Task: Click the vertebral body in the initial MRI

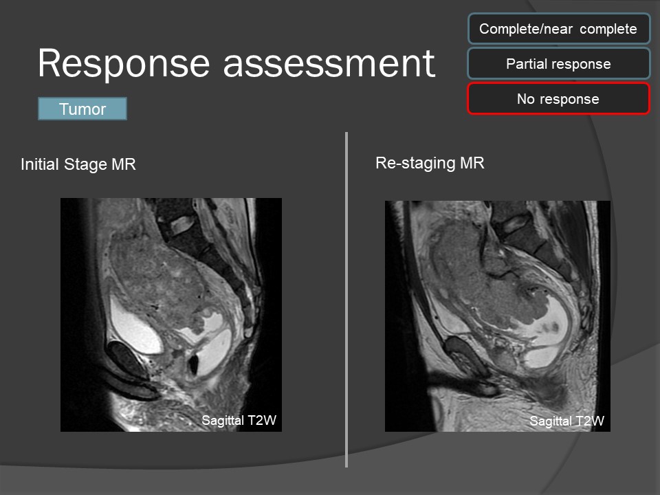Action: coord(182,223)
